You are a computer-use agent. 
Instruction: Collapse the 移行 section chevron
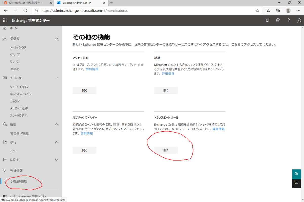coord(56,142)
